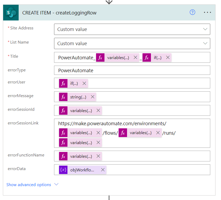Delete the if(...) expression in errorUser
This screenshot has width=221, height=200.
[x=84, y=83]
